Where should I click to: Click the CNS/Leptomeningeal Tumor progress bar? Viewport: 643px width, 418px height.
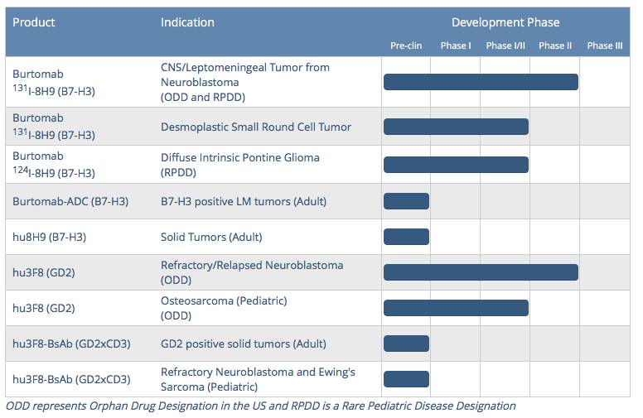coord(481,82)
